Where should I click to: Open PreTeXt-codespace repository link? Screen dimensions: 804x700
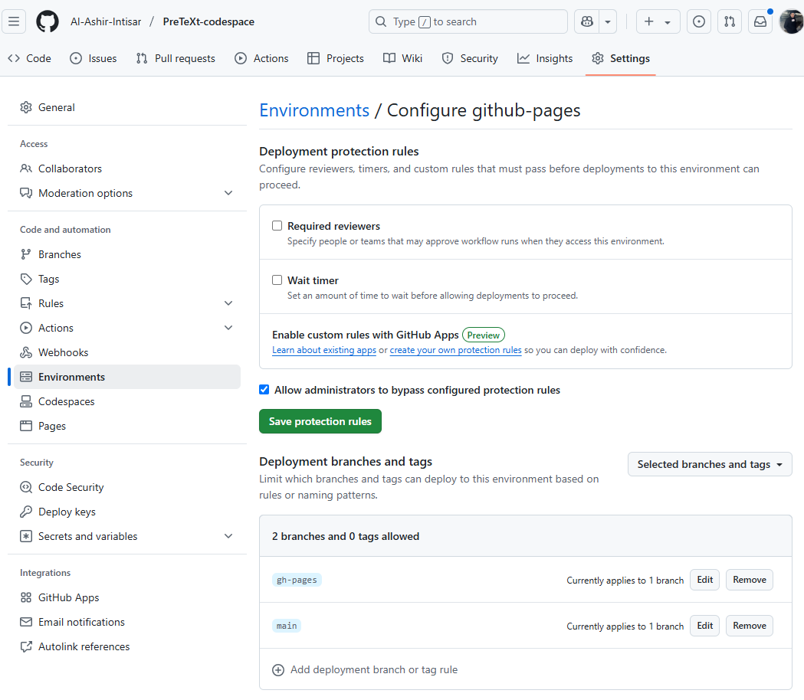point(208,21)
